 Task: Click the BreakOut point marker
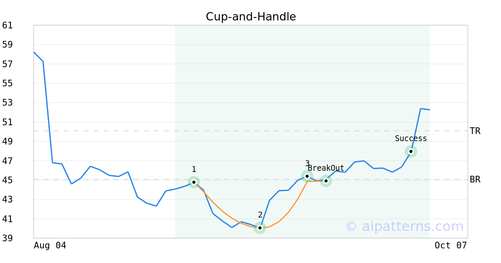pyautogui.click(x=326, y=181)
